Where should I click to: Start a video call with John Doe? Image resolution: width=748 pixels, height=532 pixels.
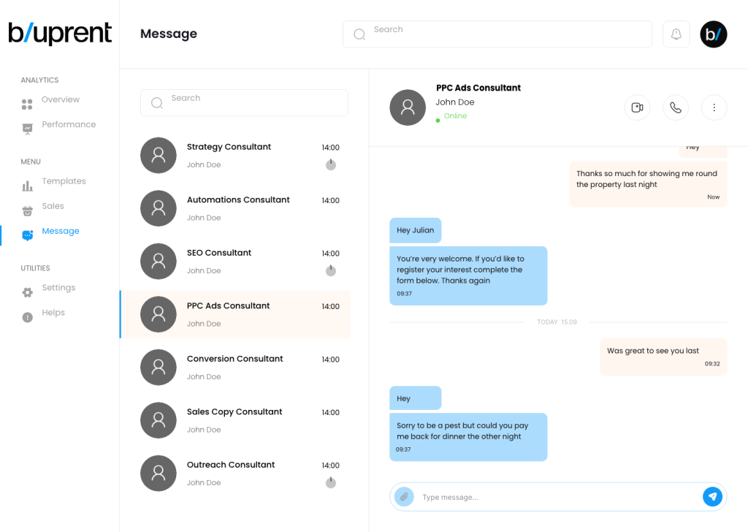pyautogui.click(x=637, y=107)
